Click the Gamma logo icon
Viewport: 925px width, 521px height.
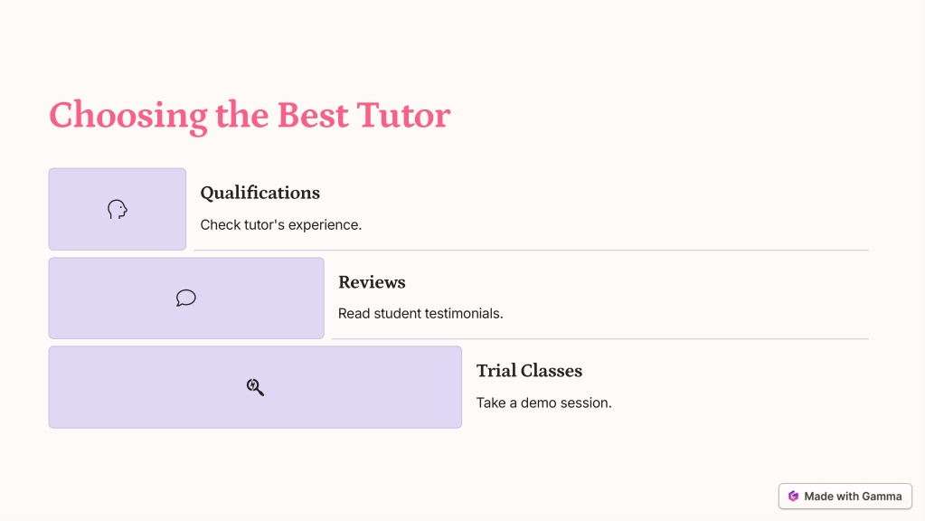coord(794,497)
